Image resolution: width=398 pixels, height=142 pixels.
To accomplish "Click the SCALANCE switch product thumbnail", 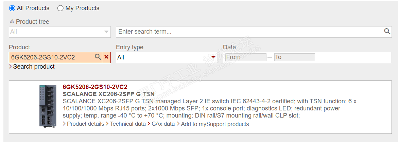I will pyautogui.click(x=48, y=106).
